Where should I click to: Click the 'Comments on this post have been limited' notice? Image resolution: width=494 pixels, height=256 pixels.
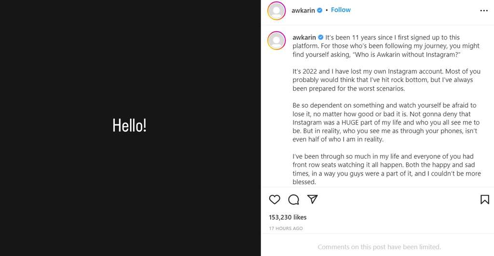tap(379, 247)
